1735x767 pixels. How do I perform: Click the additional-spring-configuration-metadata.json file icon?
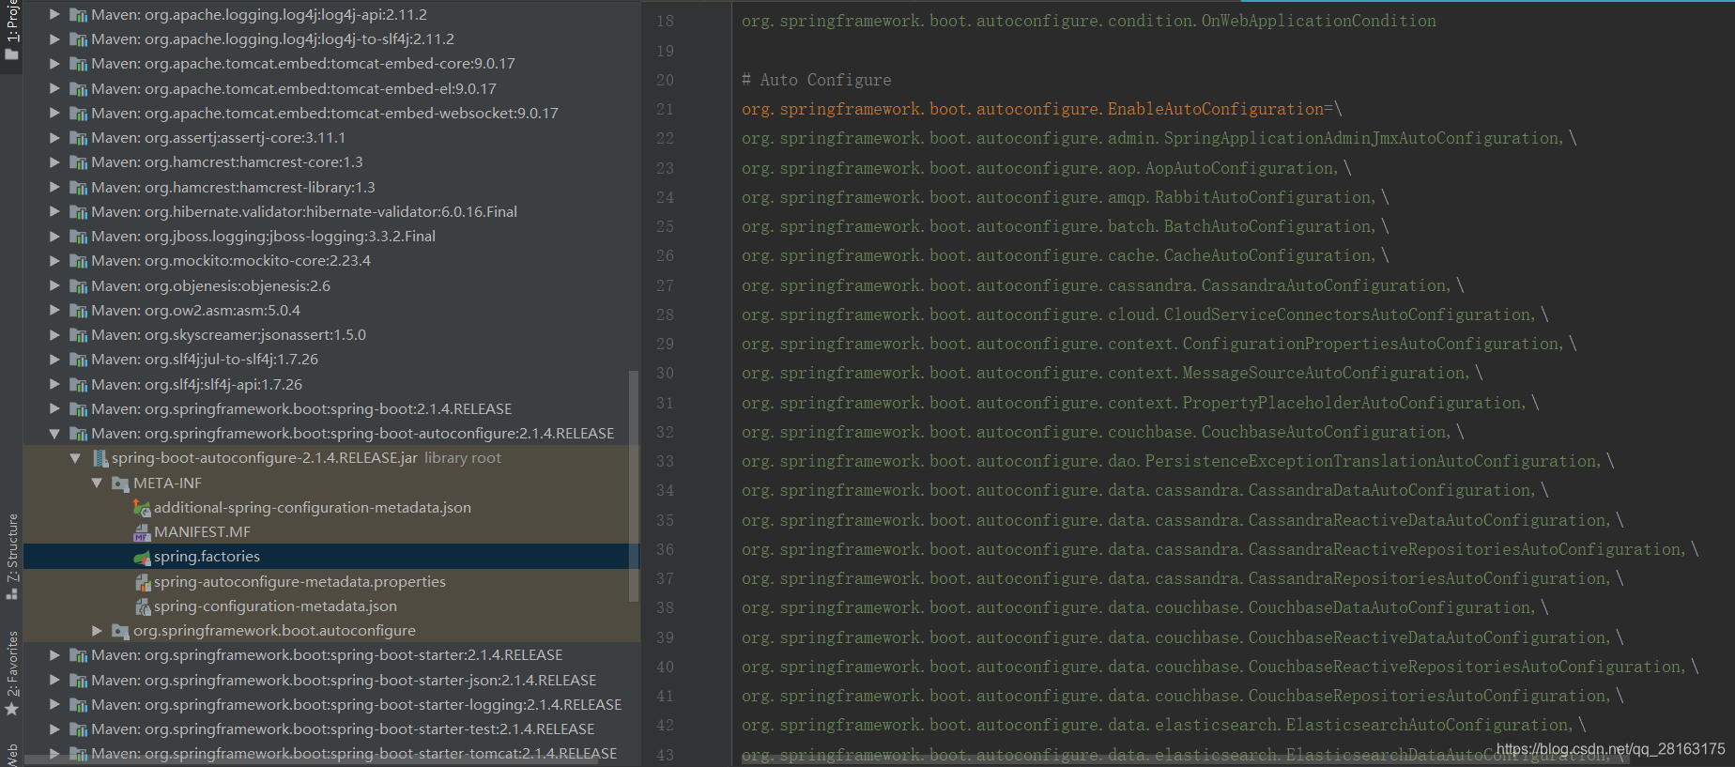(x=142, y=508)
